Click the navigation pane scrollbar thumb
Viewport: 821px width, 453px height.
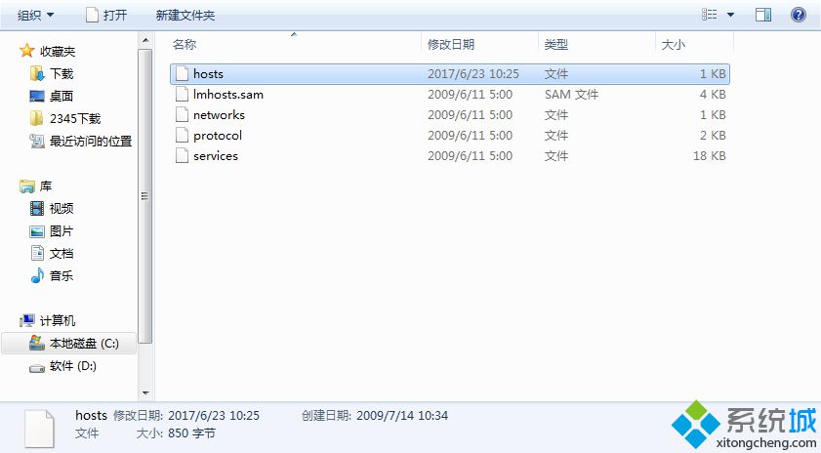145,196
